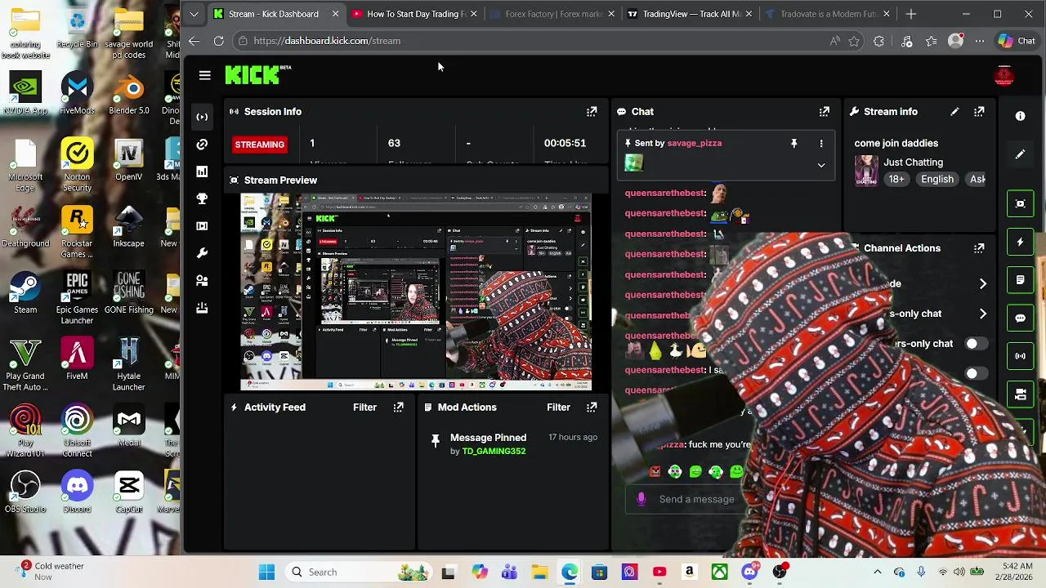Click the STREAMING status badge
1046x588 pixels.
pyautogui.click(x=259, y=145)
